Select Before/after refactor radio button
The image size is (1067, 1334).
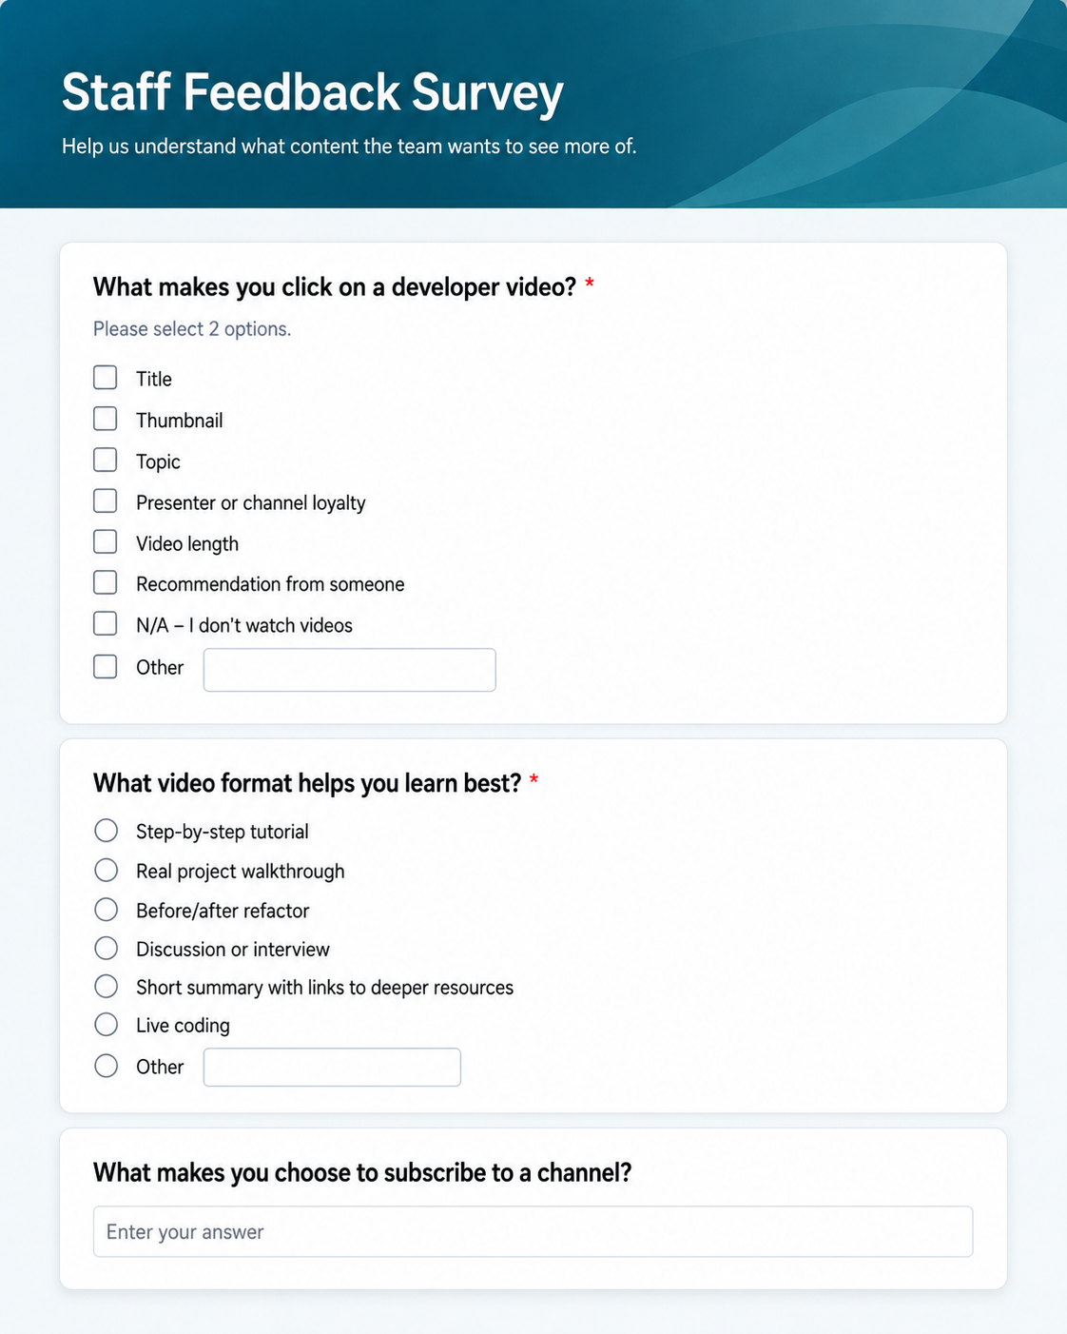coord(107,910)
